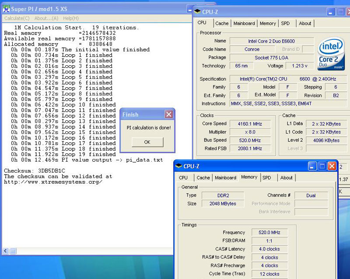Open the Mainboard tab in the front CPU-Z window

(x=225, y=177)
